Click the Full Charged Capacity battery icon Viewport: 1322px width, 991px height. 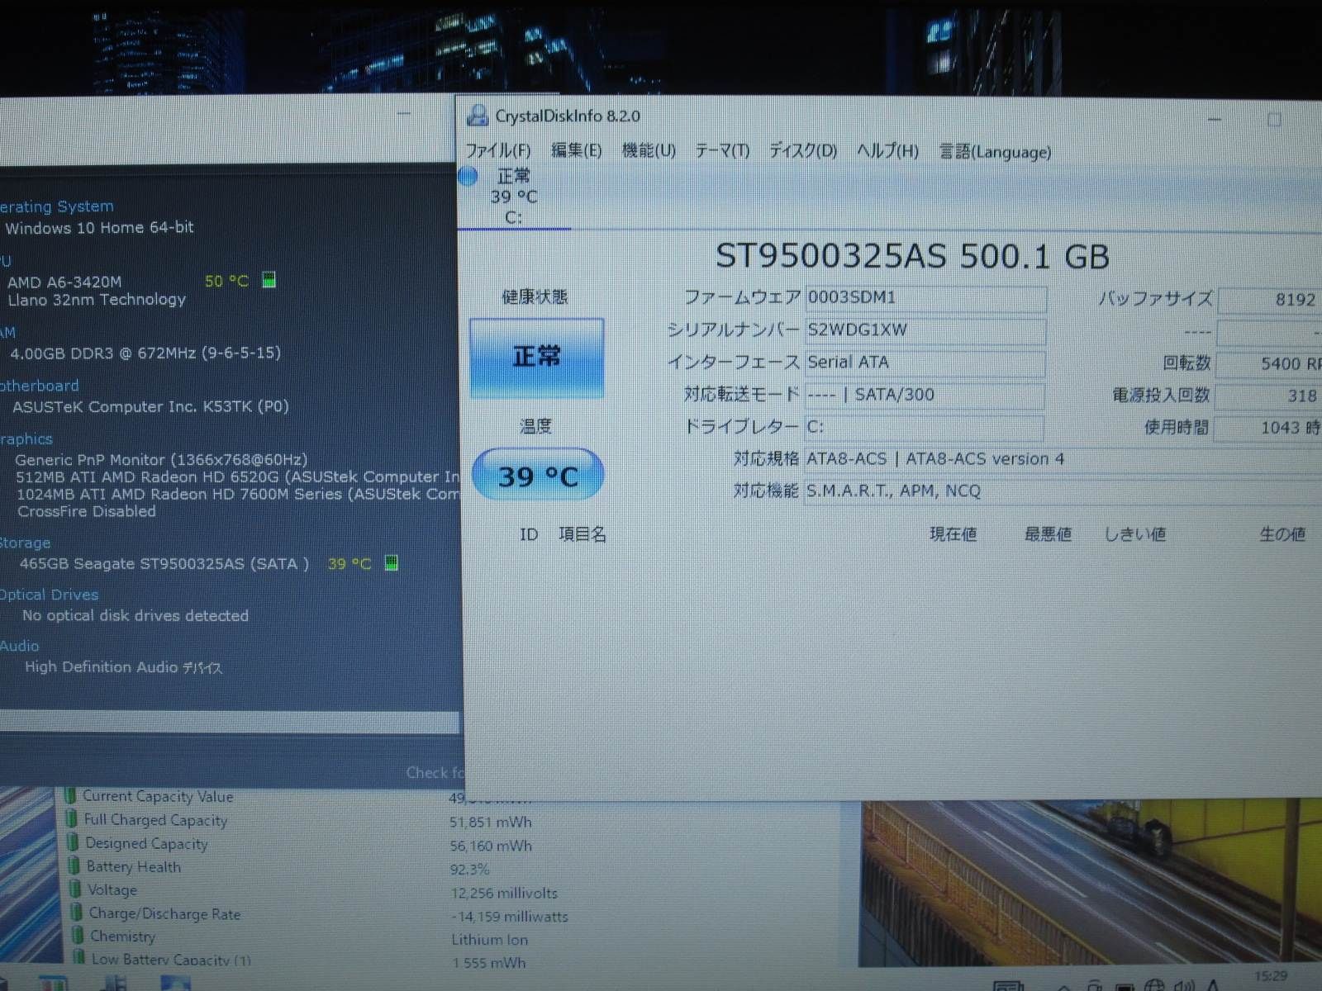[x=72, y=819]
